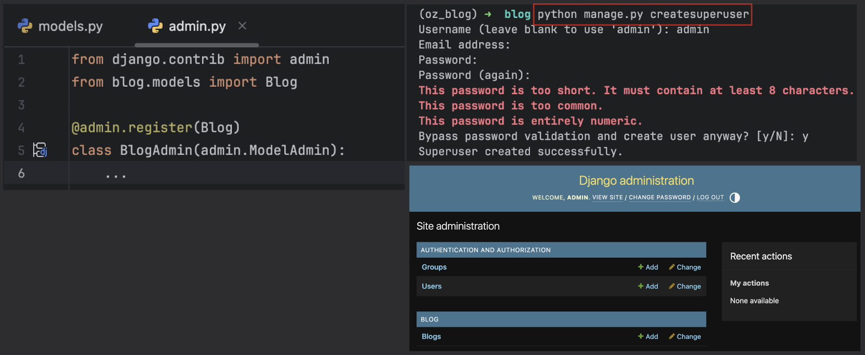Click the LOG OUT link
Screen dimensions: 865x355
tap(710, 197)
